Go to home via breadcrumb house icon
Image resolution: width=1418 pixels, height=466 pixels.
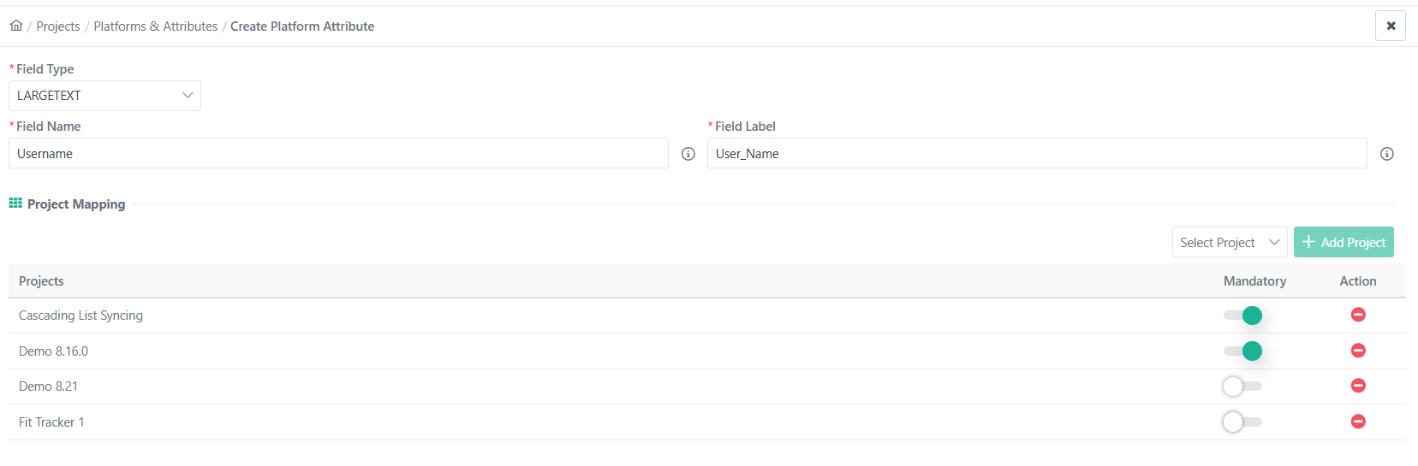tap(16, 26)
